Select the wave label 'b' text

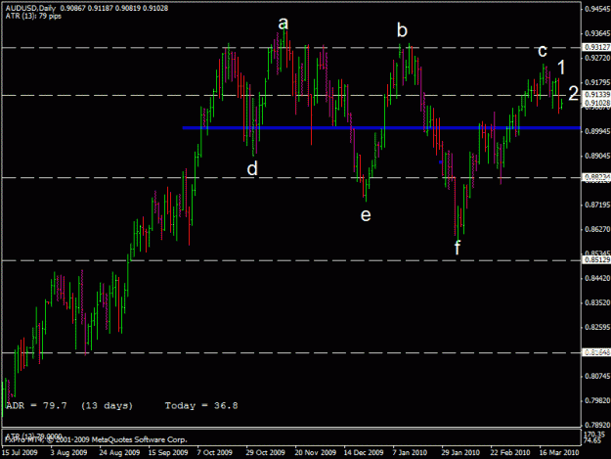402,30
